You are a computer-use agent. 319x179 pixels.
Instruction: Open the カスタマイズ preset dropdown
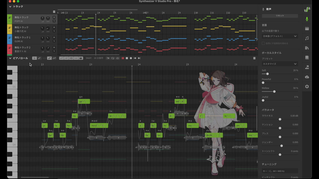(x=280, y=64)
